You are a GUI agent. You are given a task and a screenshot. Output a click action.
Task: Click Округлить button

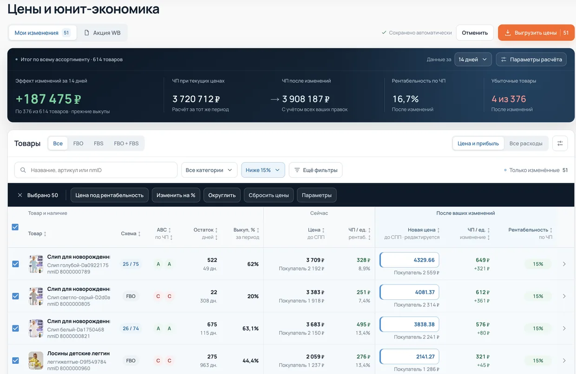point(222,195)
